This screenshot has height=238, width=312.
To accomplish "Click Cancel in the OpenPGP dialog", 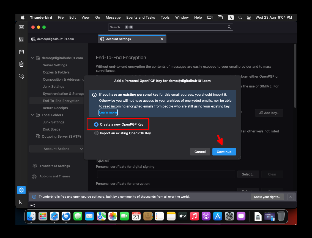I will (200, 152).
